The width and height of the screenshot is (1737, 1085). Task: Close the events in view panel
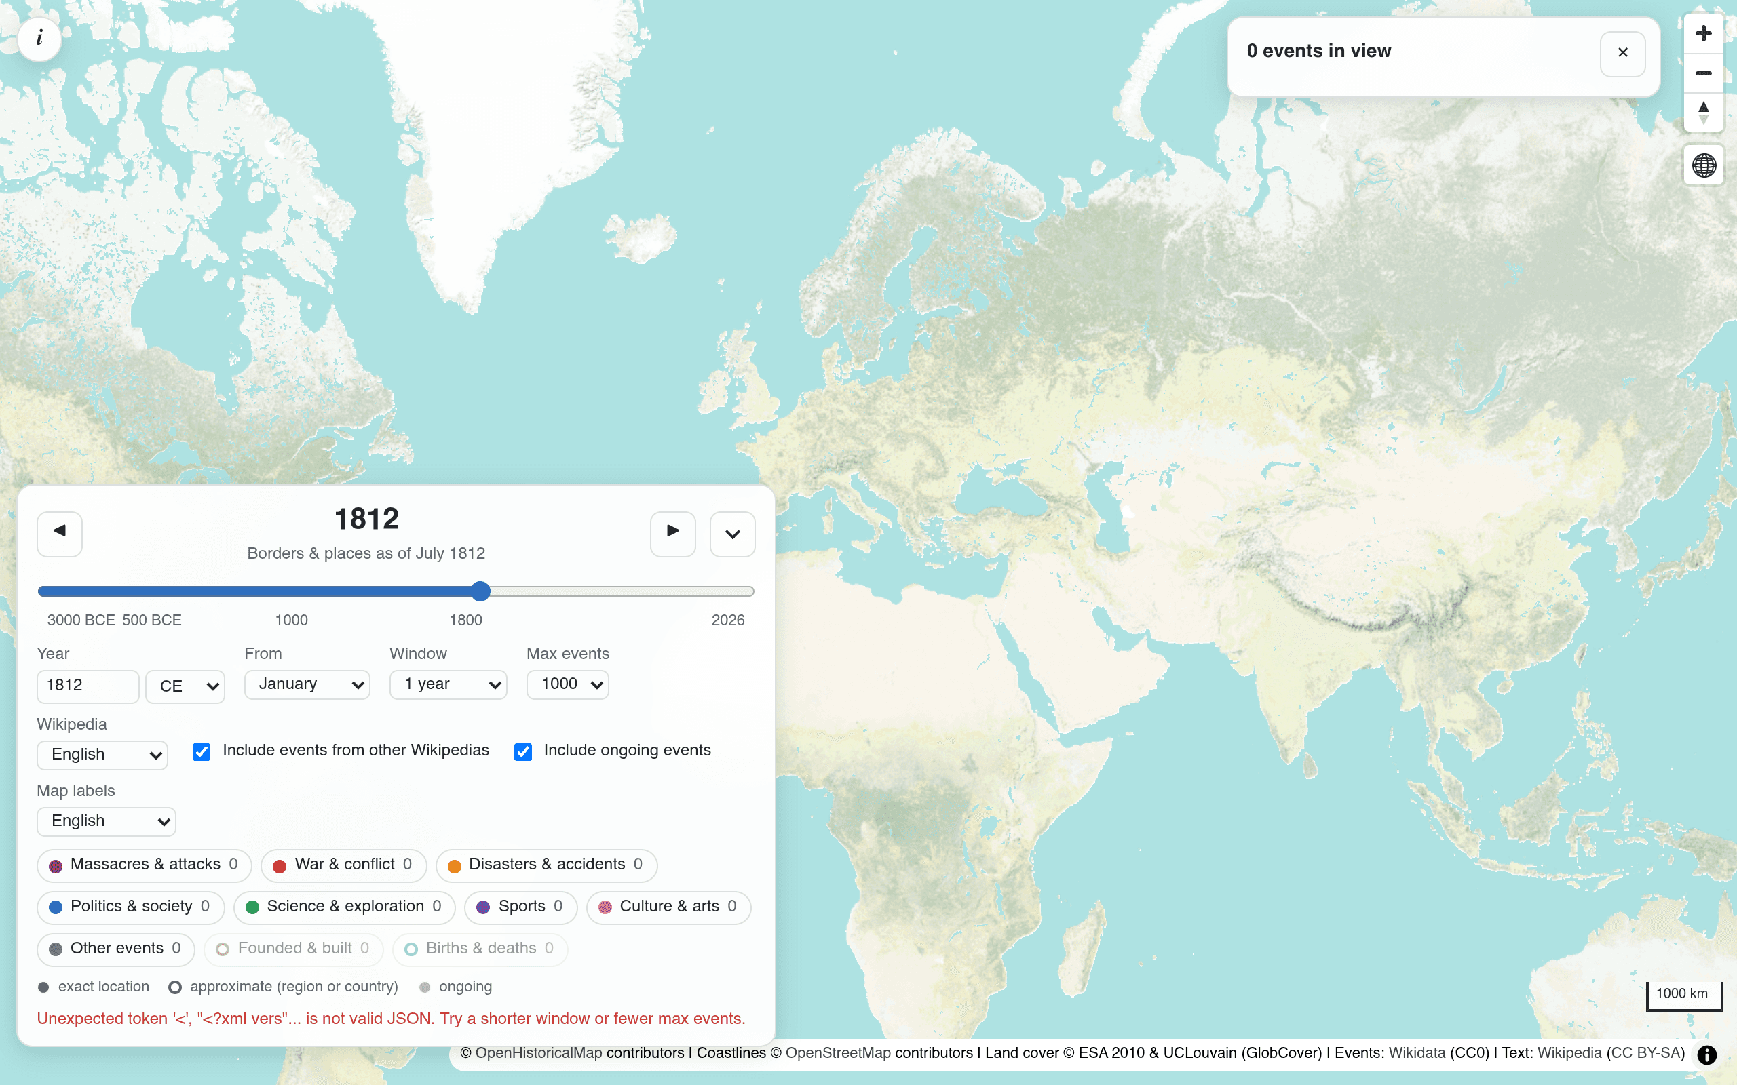pyautogui.click(x=1622, y=53)
